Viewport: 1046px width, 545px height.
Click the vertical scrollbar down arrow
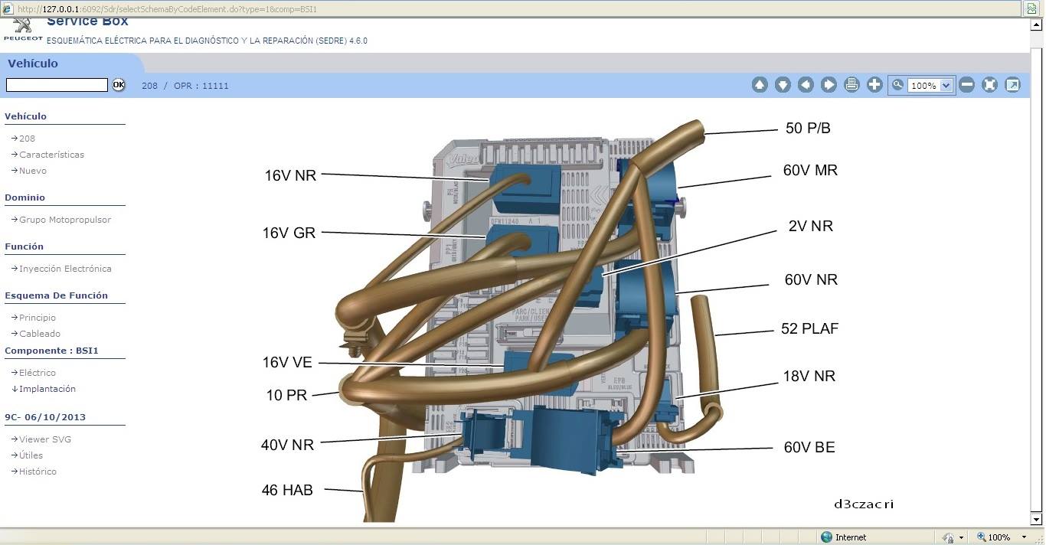tap(1038, 520)
